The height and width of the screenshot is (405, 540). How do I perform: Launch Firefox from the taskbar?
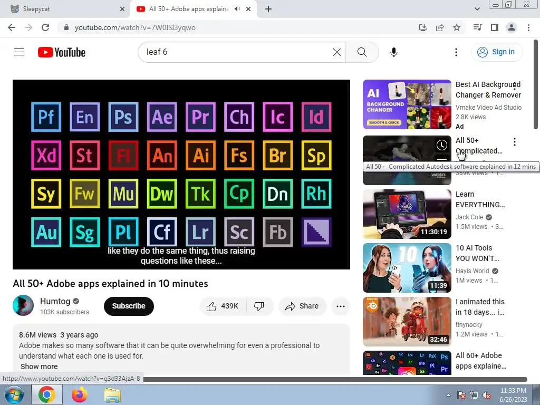pyautogui.click(x=80, y=394)
